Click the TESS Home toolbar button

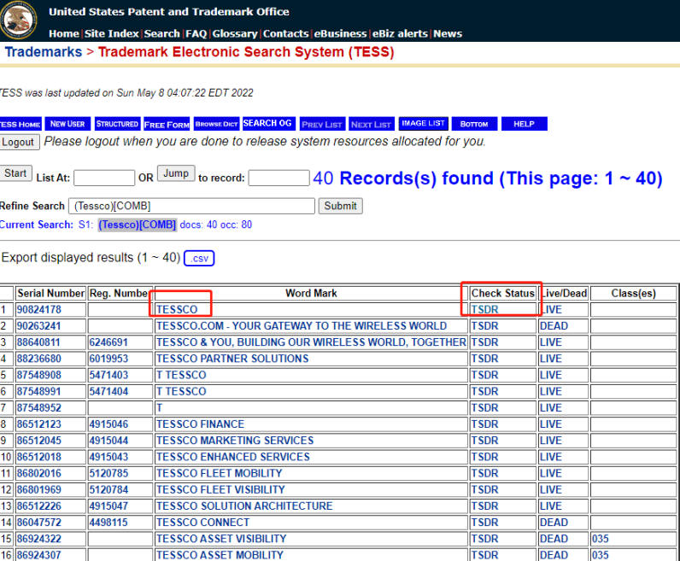click(21, 124)
